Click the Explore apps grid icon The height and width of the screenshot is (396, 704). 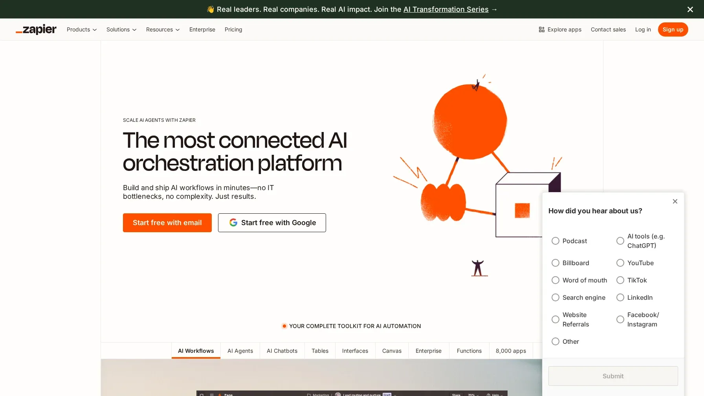(x=541, y=29)
